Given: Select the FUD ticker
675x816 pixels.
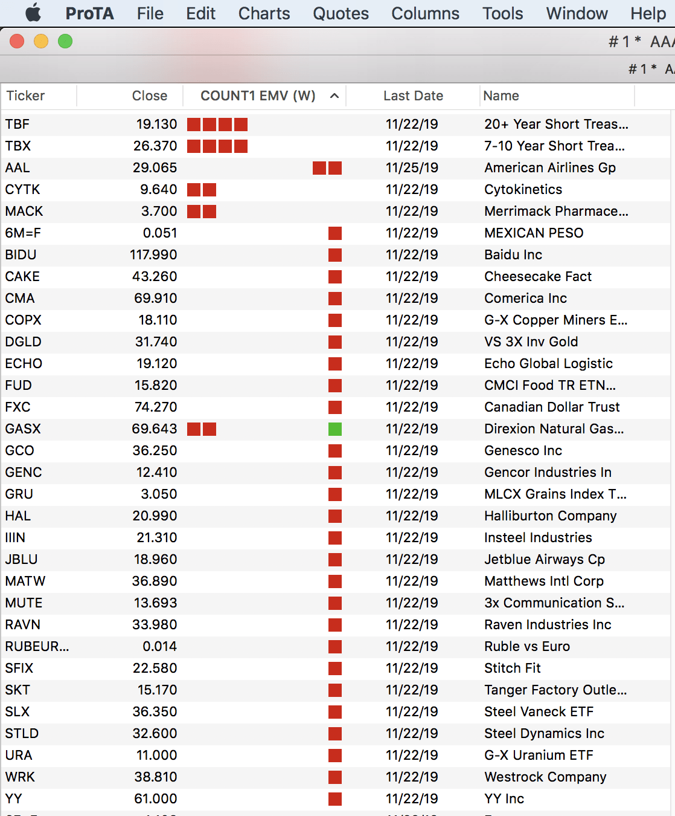Looking at the screenshot, I should tap(18, 386).
